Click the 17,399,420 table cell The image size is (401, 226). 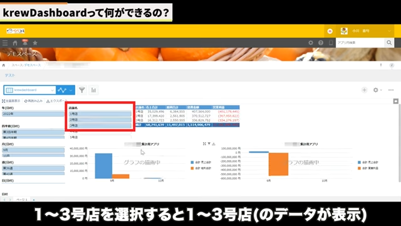(x=156, y=116)
